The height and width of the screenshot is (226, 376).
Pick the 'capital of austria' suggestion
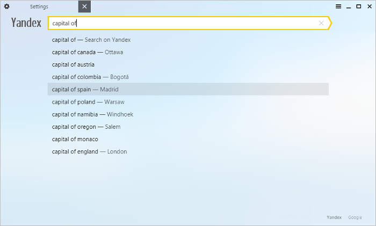pos(188,65)
